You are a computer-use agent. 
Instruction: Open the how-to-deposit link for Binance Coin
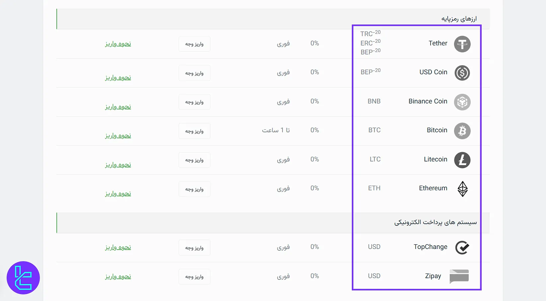(x=118, y=107)
